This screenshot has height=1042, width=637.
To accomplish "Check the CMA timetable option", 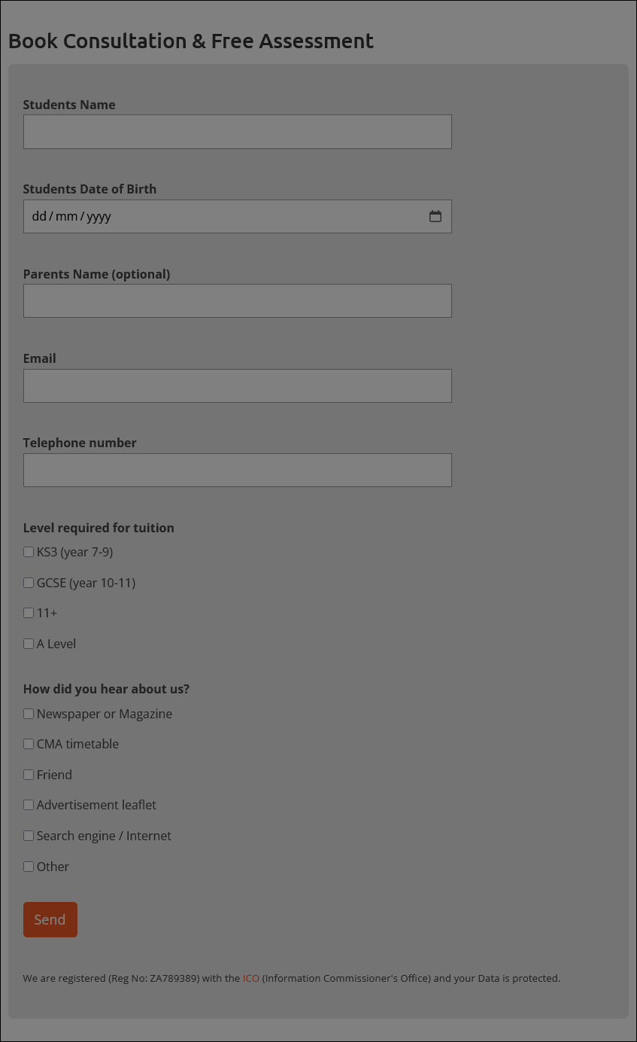I will pyautogui.click(x=29, y=744).
